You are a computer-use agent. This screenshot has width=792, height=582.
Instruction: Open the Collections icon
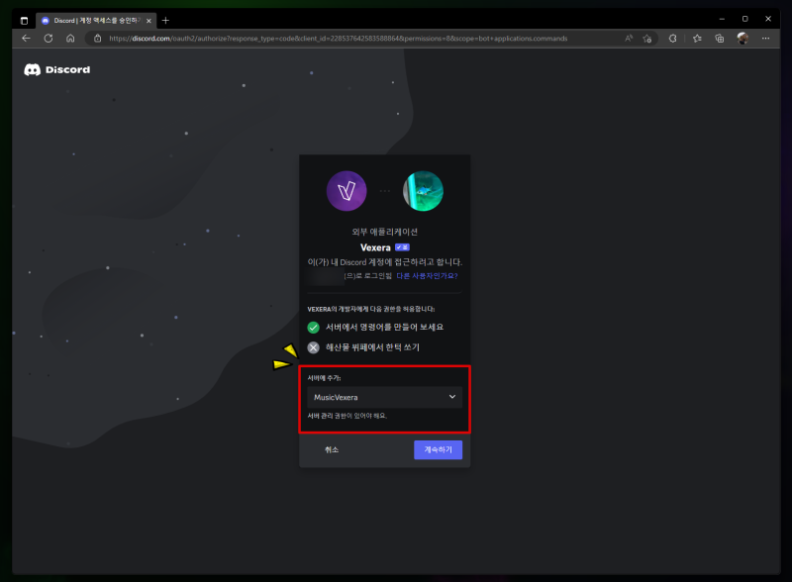720,39
